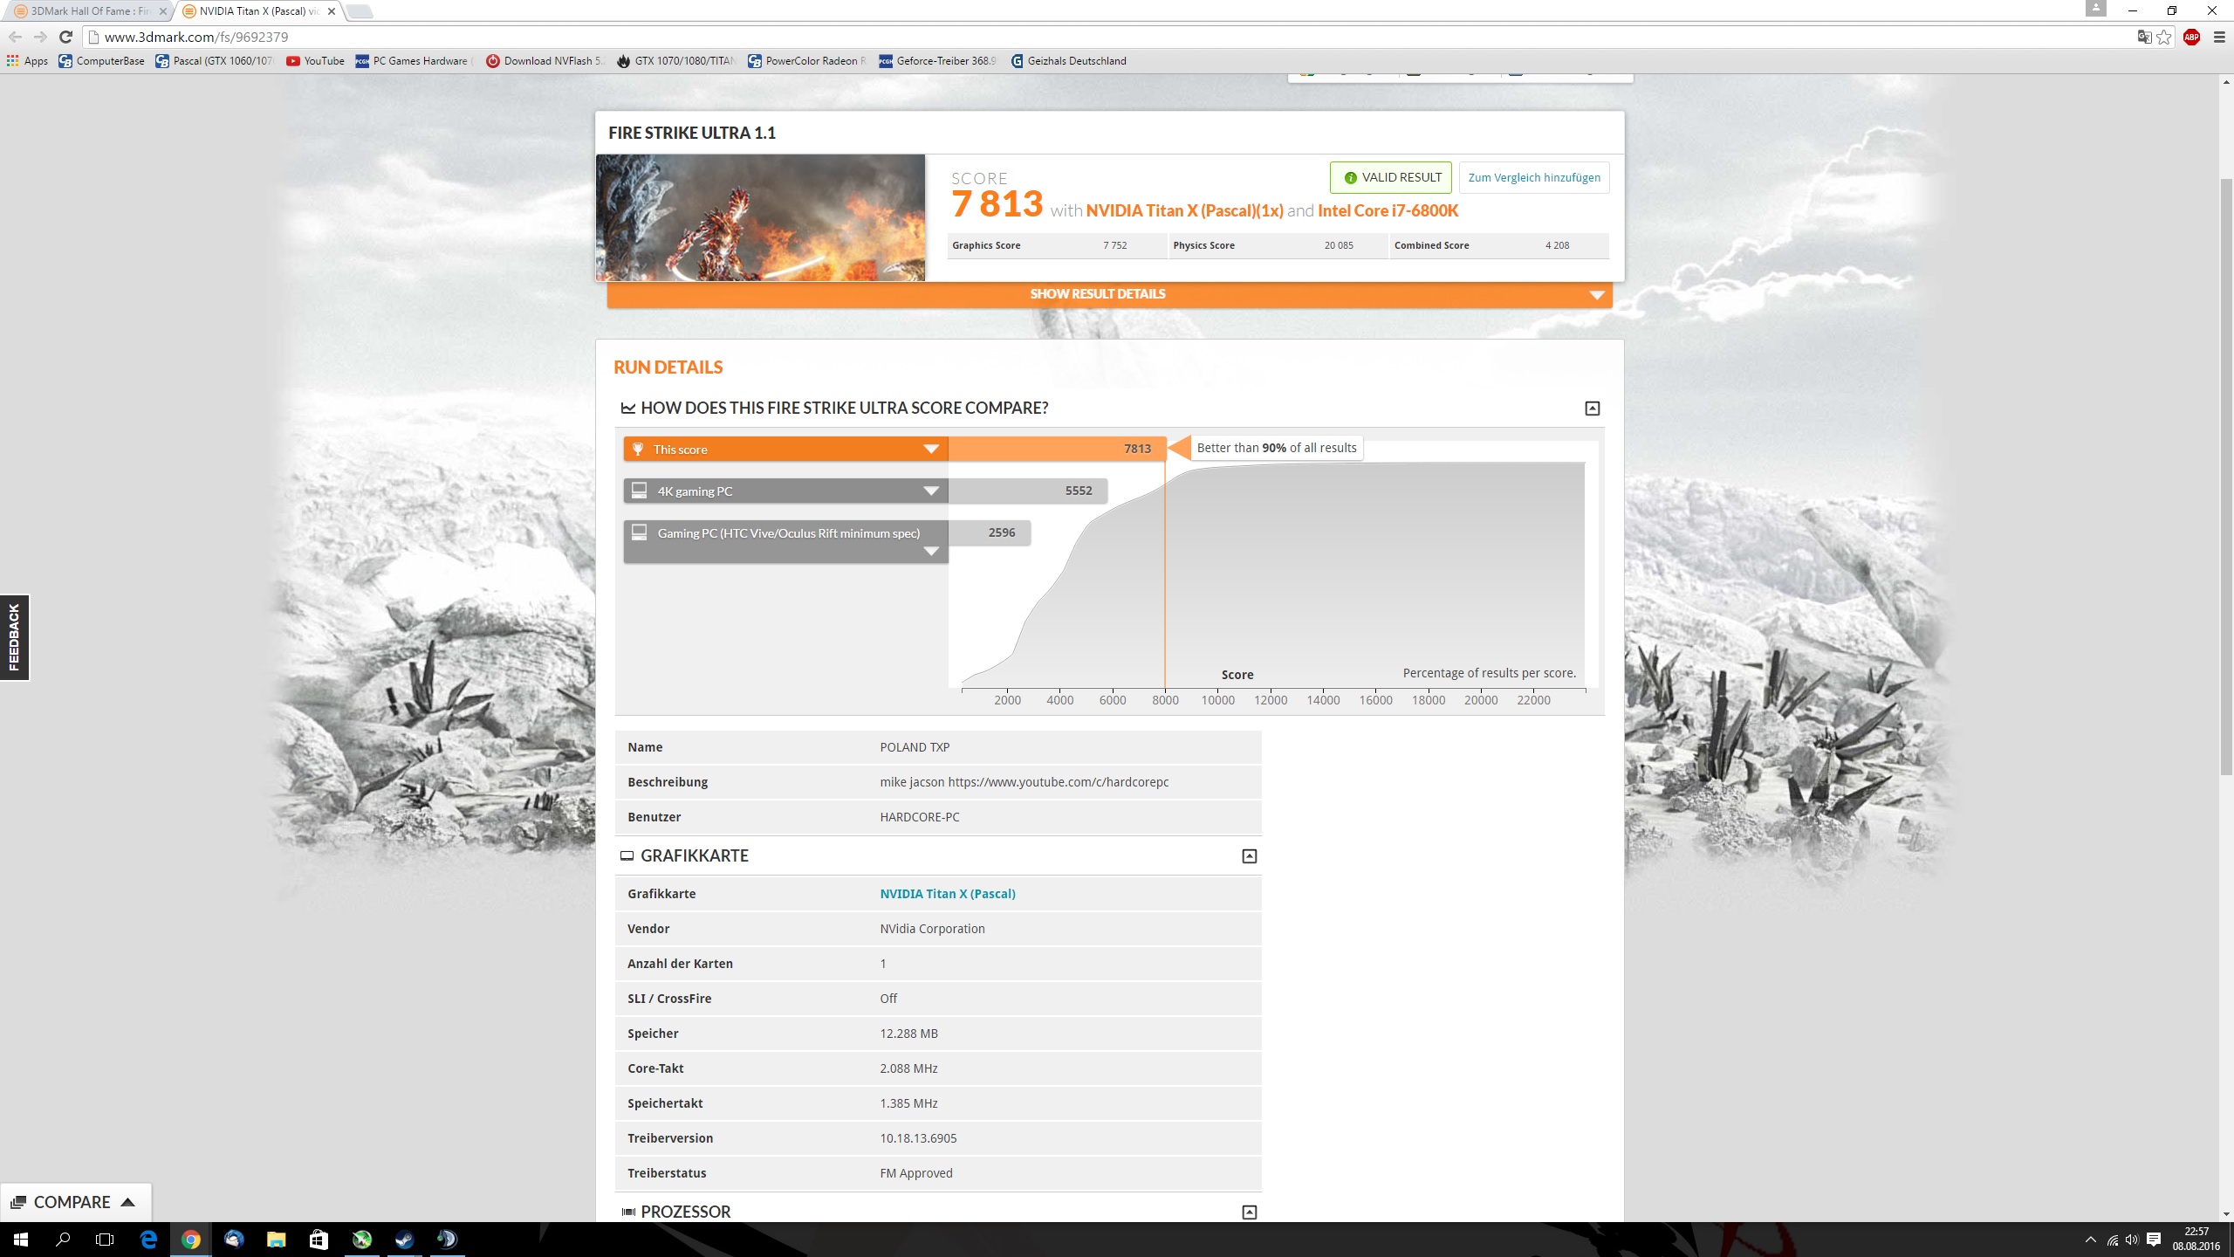
Task: Open Steam from the taskbar
Action: 404,1239
